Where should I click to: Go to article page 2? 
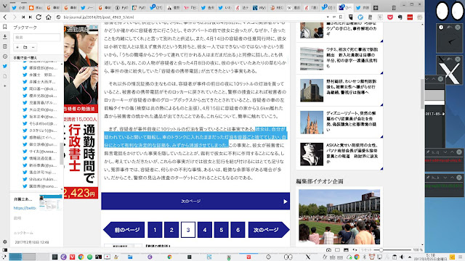coord(171,230)
